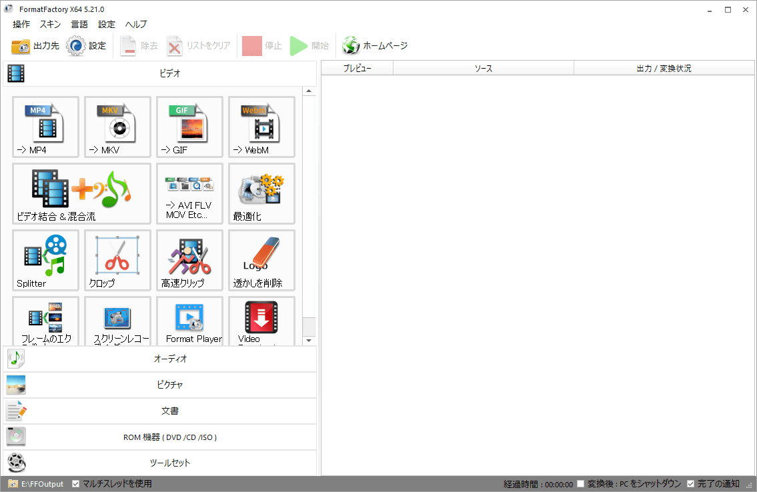Launch the スクリーンレコー screen recorder
Image resolution: width=757 pixels, height=492 pixels.
tap(117, 321)
